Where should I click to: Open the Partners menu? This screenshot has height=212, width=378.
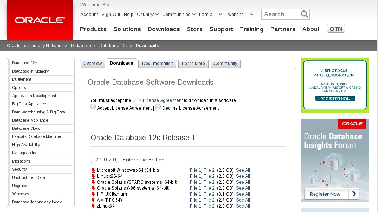[x=283, y=29]
